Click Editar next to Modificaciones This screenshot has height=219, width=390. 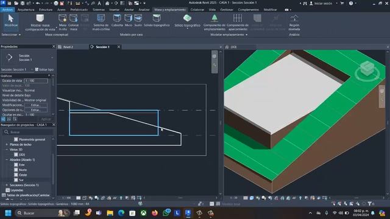(x=35, y=105)
